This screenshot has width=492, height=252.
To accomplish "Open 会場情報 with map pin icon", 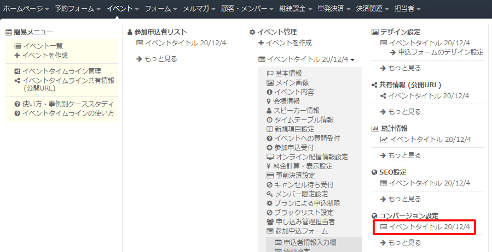I will [x=287, y=101].
